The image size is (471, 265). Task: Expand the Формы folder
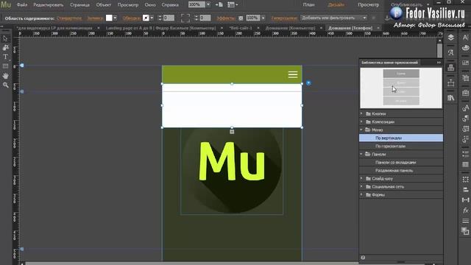(x=361, y=194)
